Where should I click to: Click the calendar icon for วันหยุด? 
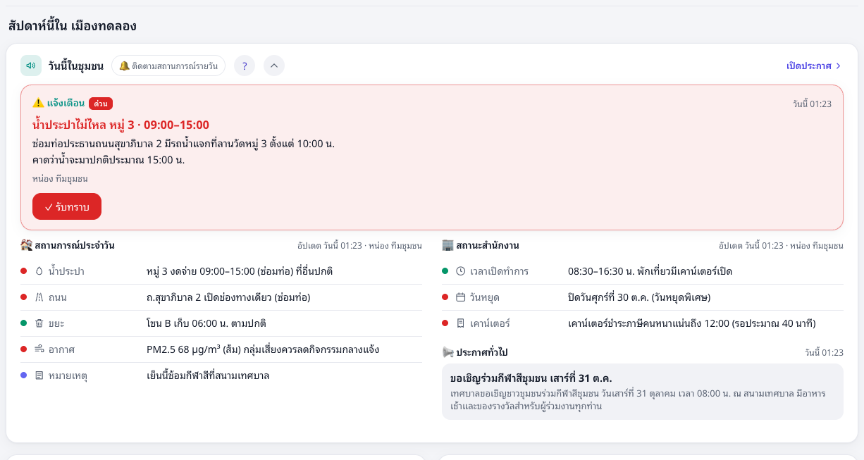tap(461, 297)
